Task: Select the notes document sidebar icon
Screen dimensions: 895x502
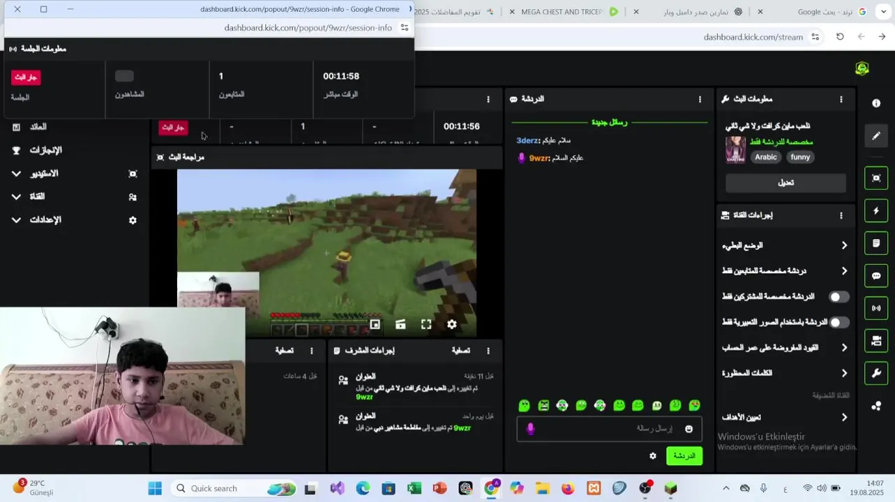Action: pyautogui.click(x=876, y=243)
